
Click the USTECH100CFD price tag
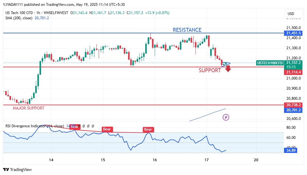tap(270, 63)
